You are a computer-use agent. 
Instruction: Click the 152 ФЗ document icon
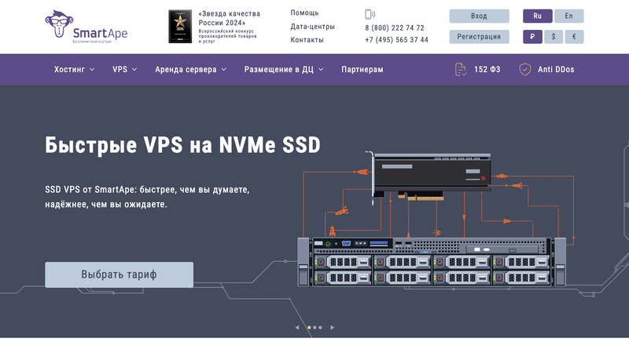[461, 69]
